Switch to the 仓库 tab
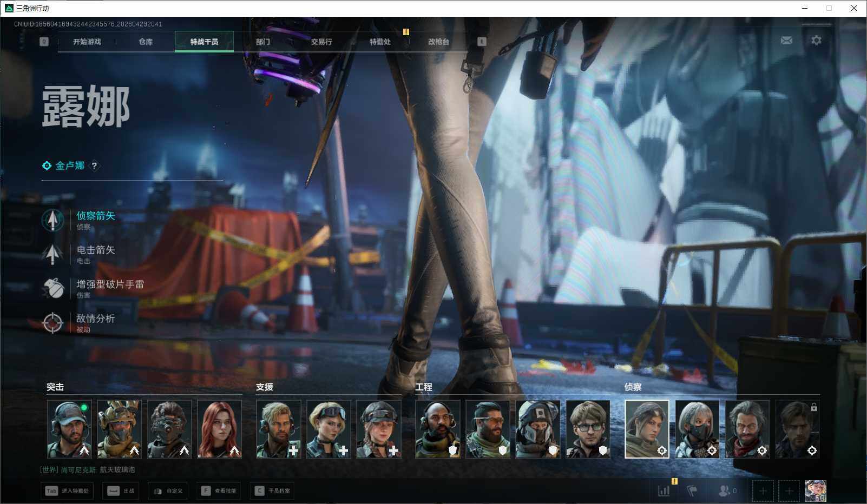This screenshot has width=867, height=504. click(146, 42)
